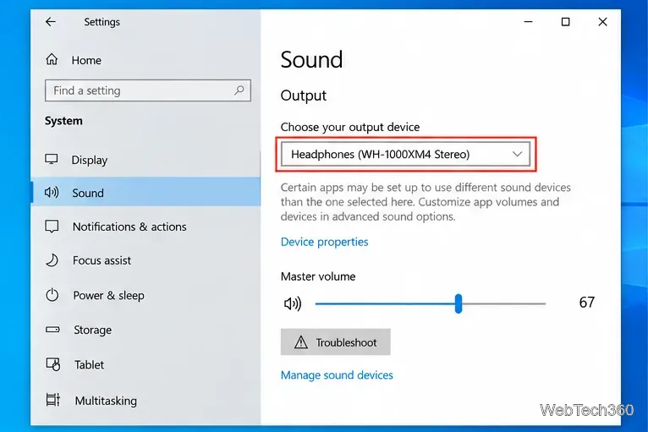648x432 pixels.
Task: Open Manage sound devices link
Action: 337,375
